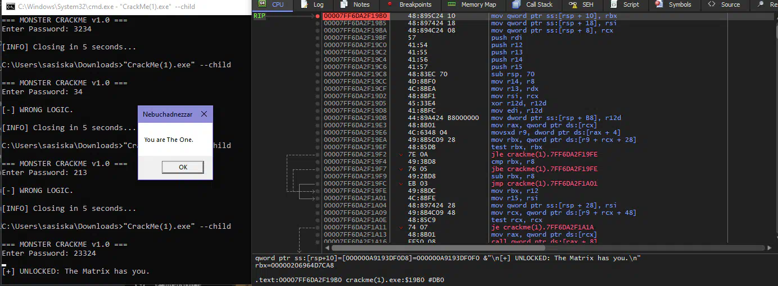778x286 pixels.
Task: Toggle the red breakpoint at 00007FF6DA2F19B0
Action: pyautogui.click(x=318, y=16)
